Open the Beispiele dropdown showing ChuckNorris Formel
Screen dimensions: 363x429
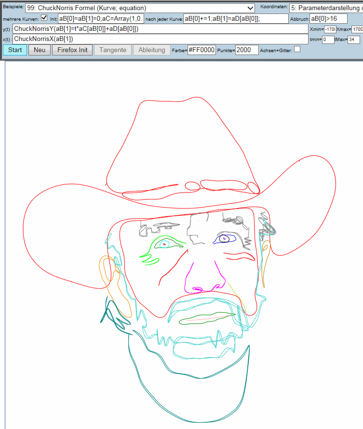coord(140,8)
